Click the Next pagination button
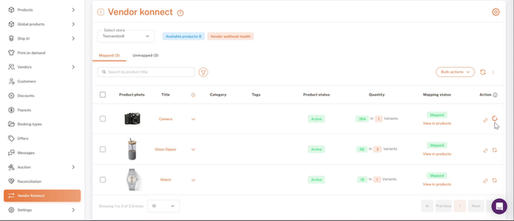This screenshot has height=221, width=514. click(x=476, y=206)
